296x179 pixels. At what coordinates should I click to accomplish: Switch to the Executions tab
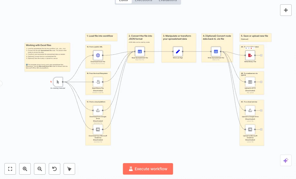143,1
